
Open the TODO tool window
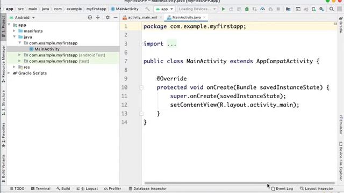17,188
